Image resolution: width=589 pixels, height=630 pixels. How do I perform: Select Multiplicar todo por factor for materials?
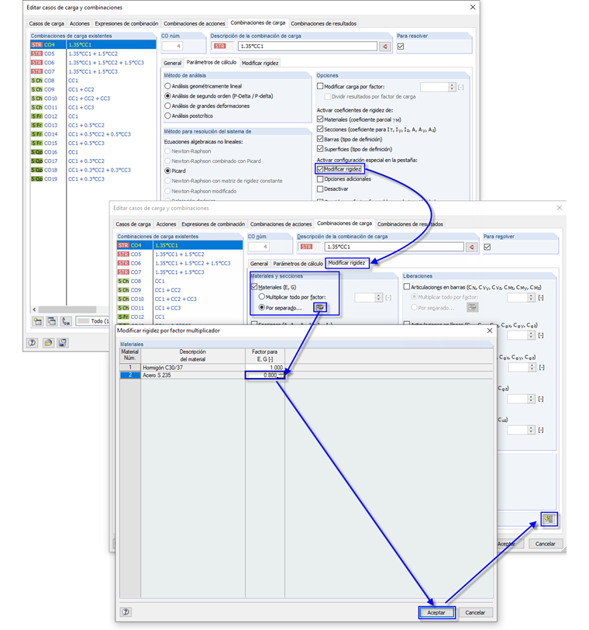click(x=262, y=296)
